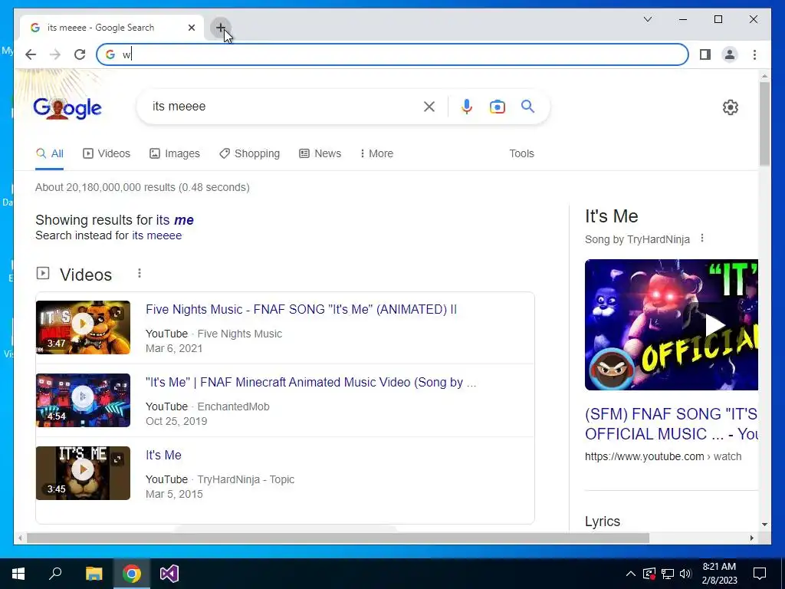Viewport: 785px width, 589px height.
Task: Click the Google logo doodle
Action: pyautogui.click(x=67, y=107)
